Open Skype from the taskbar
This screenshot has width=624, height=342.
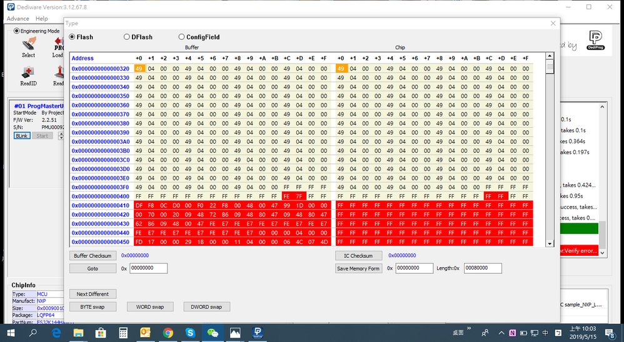tap(190, 333)
